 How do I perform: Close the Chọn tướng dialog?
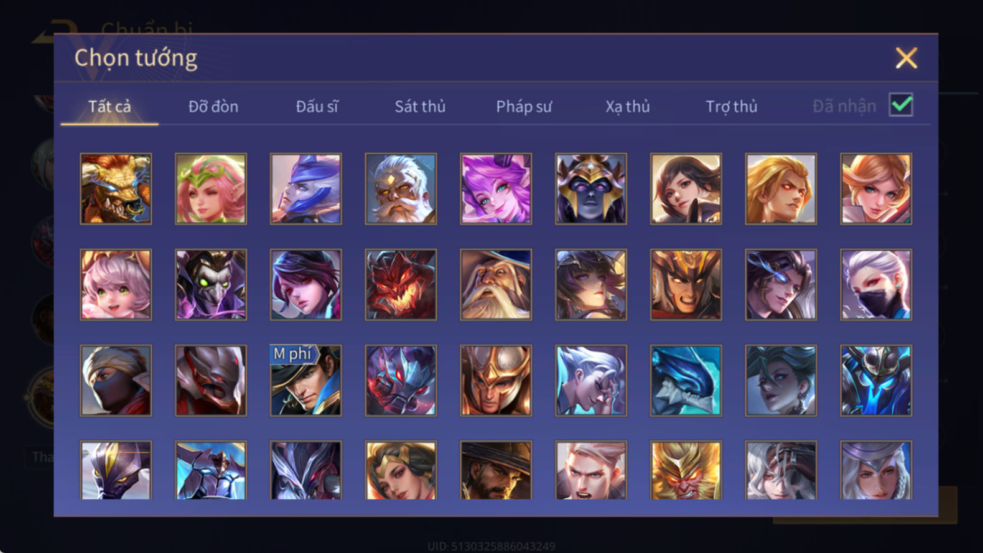[x=906, y=58]
